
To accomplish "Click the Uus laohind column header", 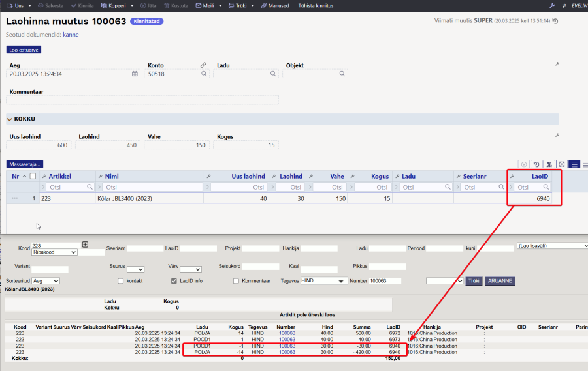I will point(248,176).
